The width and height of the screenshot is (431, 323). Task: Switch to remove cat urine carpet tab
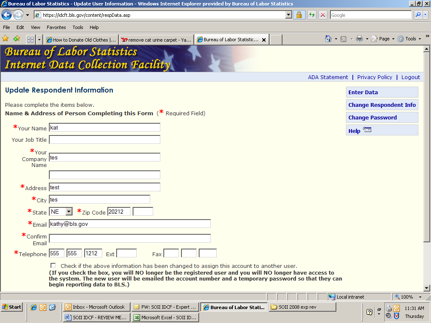pyautogui.click(x=156, y=40)
